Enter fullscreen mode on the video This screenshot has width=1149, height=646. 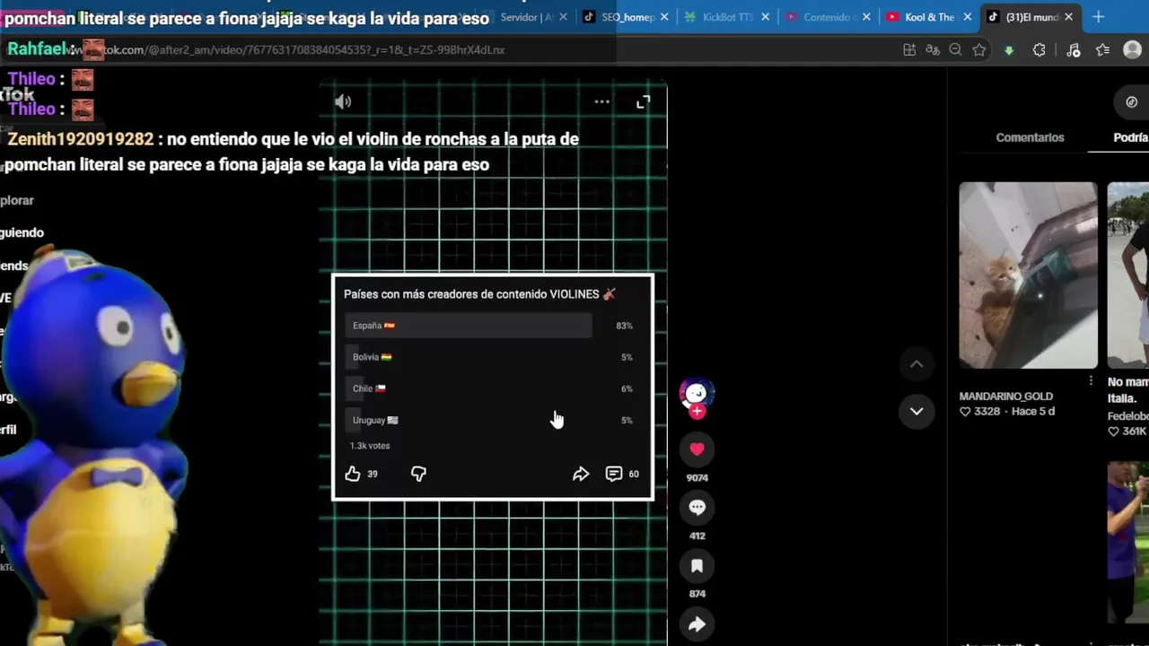[x=643, y=103]
